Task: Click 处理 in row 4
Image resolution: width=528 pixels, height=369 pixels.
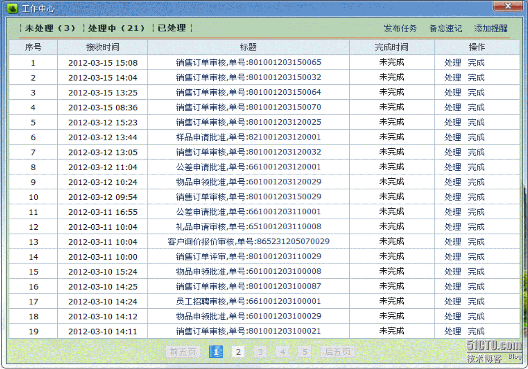Action: (452, 107)
